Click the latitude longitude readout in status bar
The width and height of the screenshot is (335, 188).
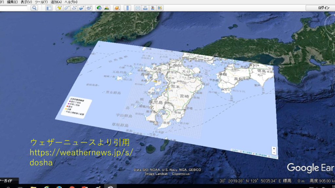[x=250, y=181]
